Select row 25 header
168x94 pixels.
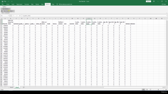pos(1,66)
